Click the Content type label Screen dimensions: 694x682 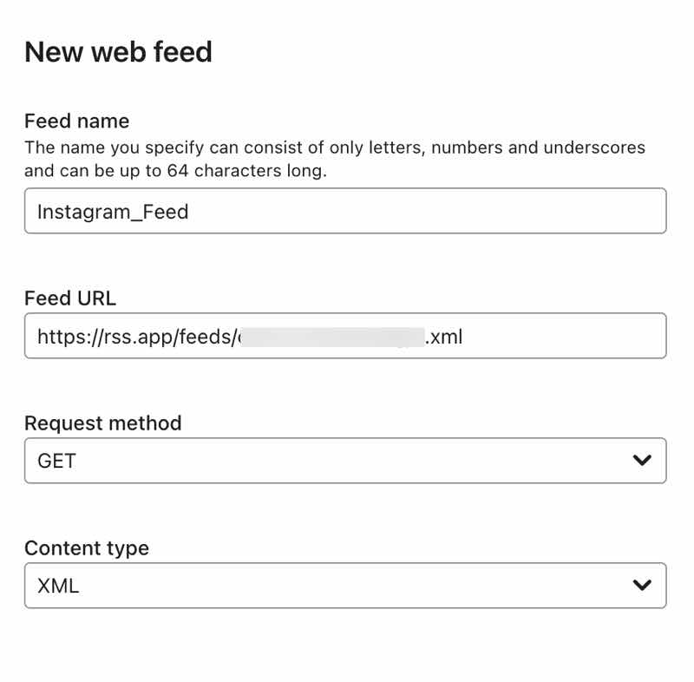pyautogui.click(x=87, y=548)
